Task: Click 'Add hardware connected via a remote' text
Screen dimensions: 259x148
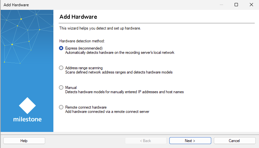Action: point(107,112)
